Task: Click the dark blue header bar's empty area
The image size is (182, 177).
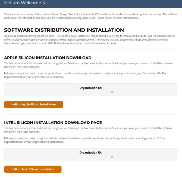Action: click(122, 3)
